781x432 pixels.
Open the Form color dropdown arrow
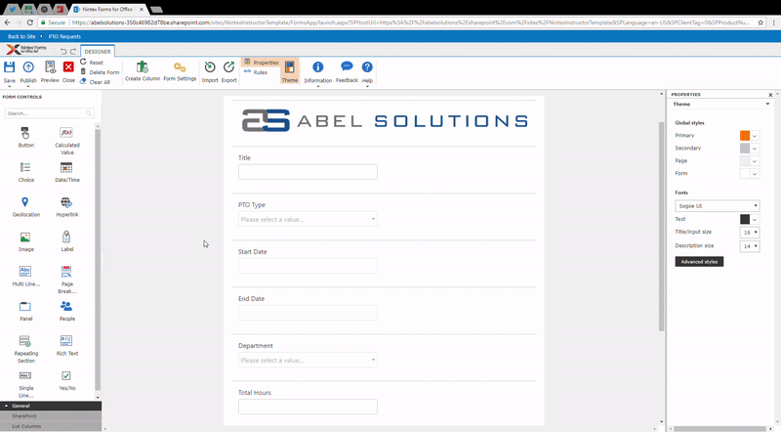pos(755,174)
